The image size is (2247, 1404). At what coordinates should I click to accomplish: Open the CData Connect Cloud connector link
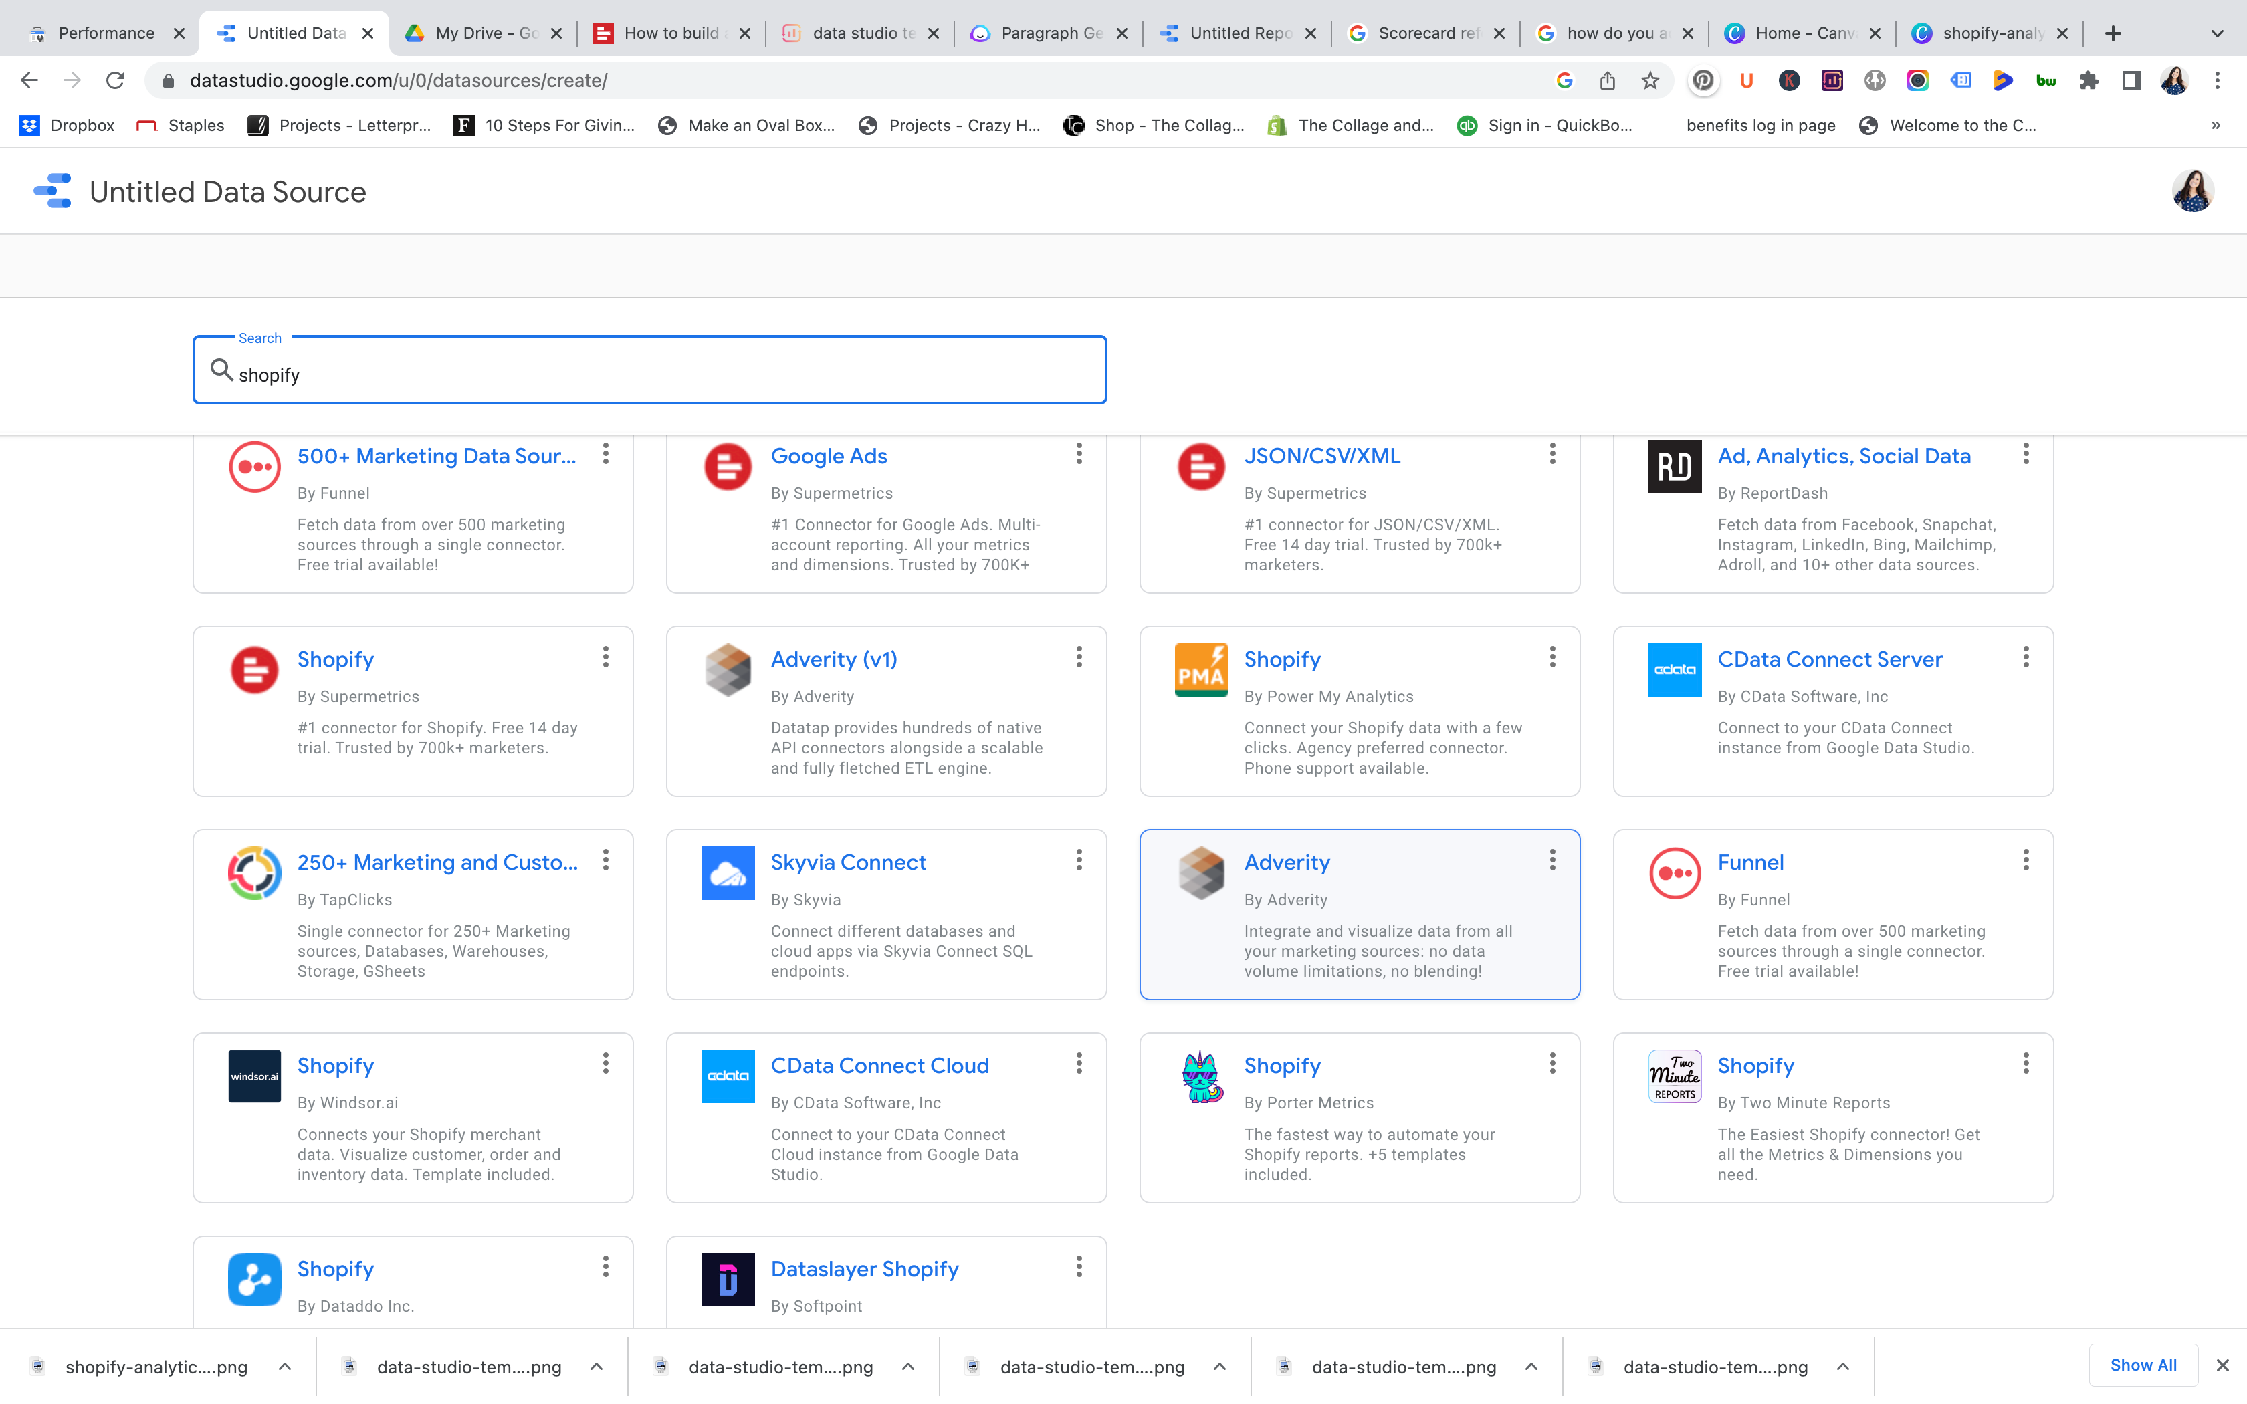(880, 1066)
